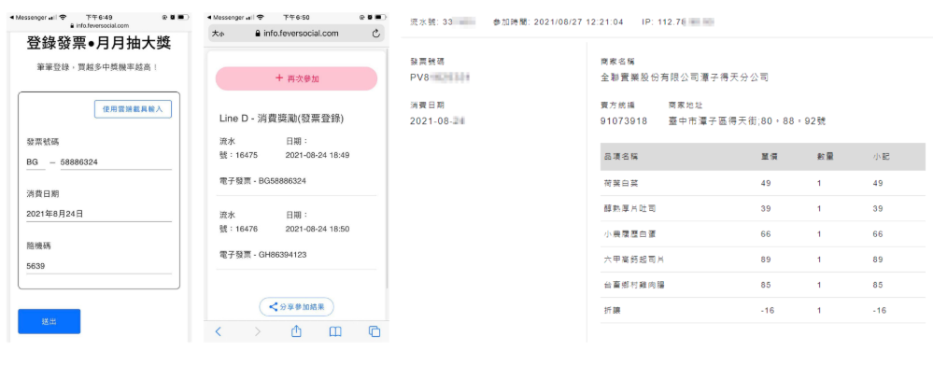Click 小記 column header

tap(882, 156)
